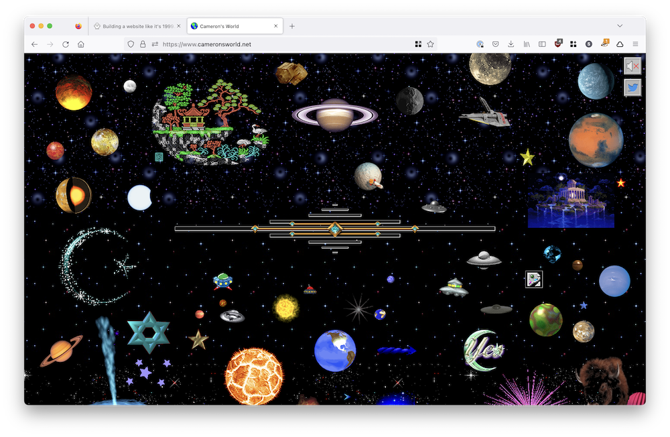Open the Firefox hamburger application menu

[635, 44]
